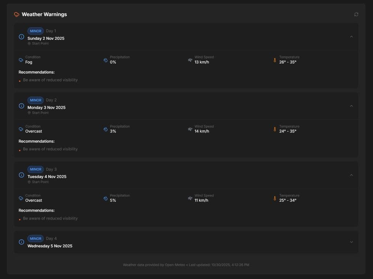
Task: Collapse the Tuesday 4 Nov 2025 panel
Action: coord(351,175)
